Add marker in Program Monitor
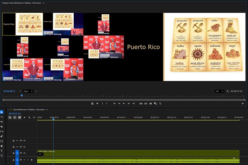Screen dimensions: 248x165 pos(97,104)
